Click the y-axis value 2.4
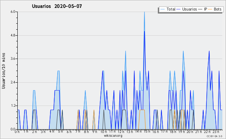This screenshot has height=139, width=226. coord(13,82)
